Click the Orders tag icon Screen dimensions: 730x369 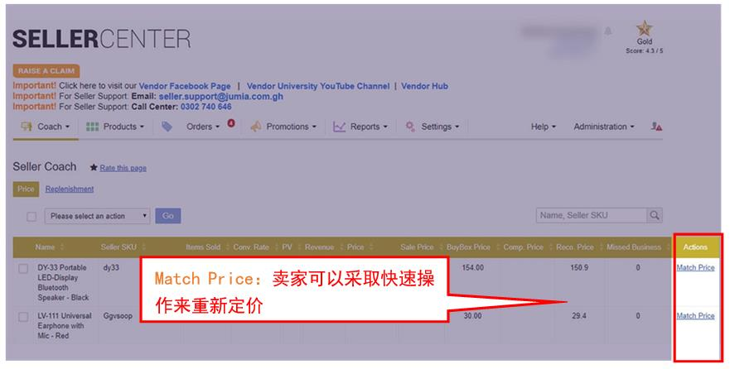click(x=167, y=127)
